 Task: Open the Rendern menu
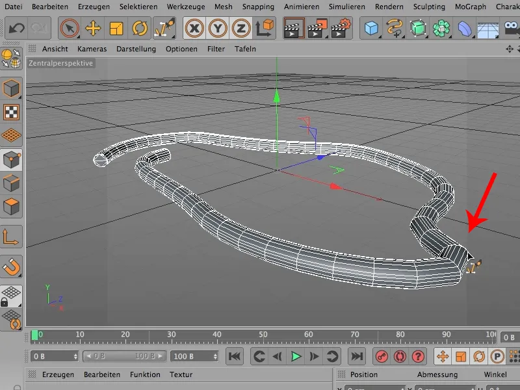pyautogui.click(x=389, y=6)
